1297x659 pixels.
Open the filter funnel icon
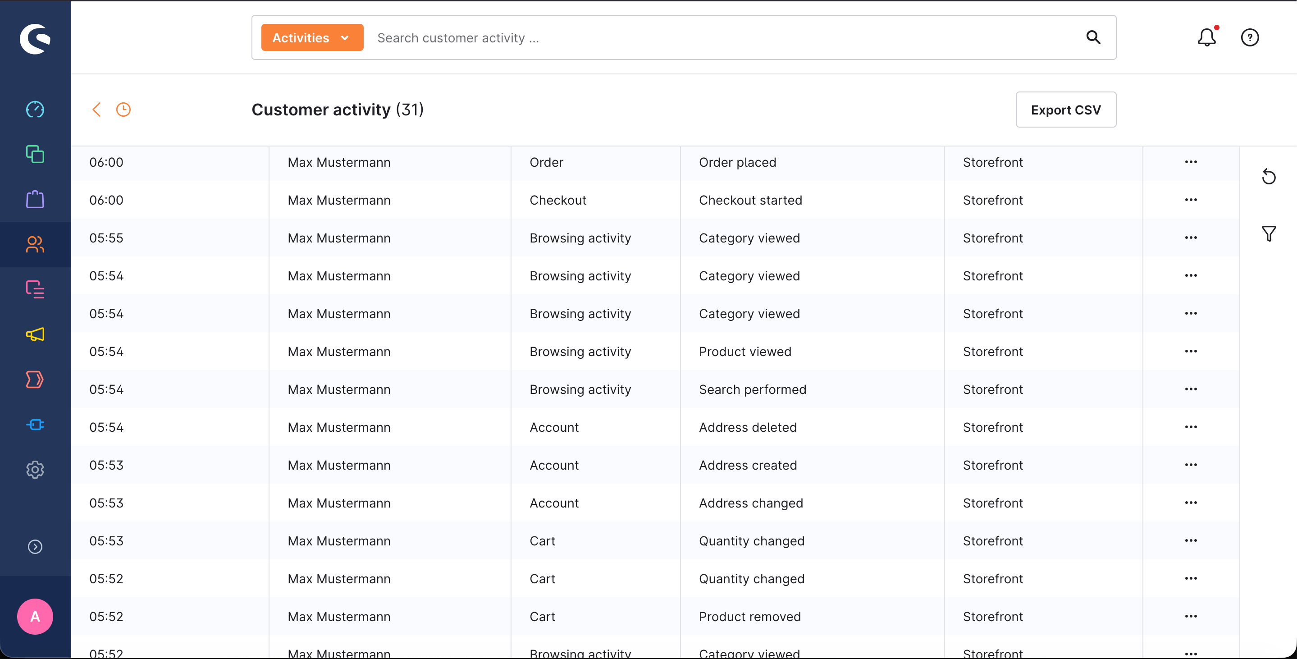(1268, 233)
